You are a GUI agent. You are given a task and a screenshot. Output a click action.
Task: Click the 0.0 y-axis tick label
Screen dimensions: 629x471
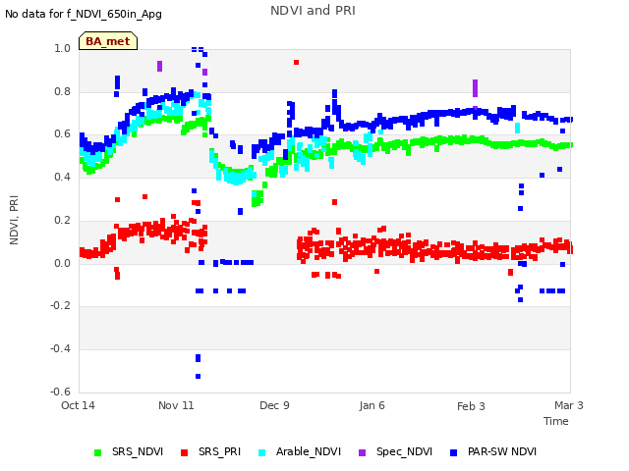tap(63, 263)
